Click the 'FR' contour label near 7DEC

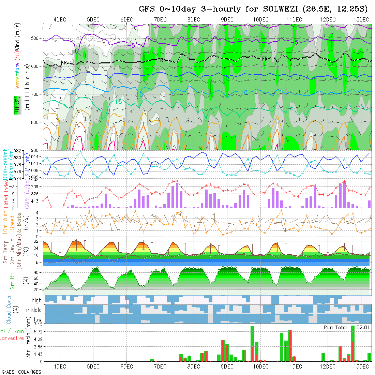tap(160, 60)
